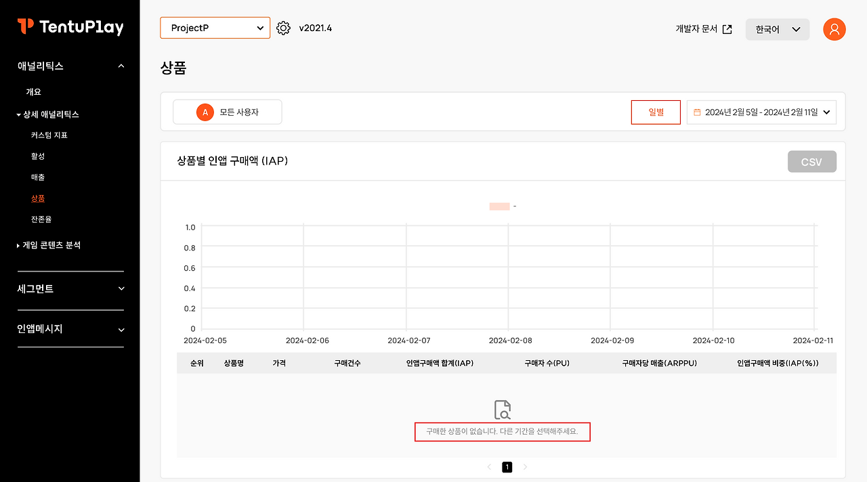Click the document search icon in the empty table
This screenshot has width=867, height=482.
tap(502, 408)
